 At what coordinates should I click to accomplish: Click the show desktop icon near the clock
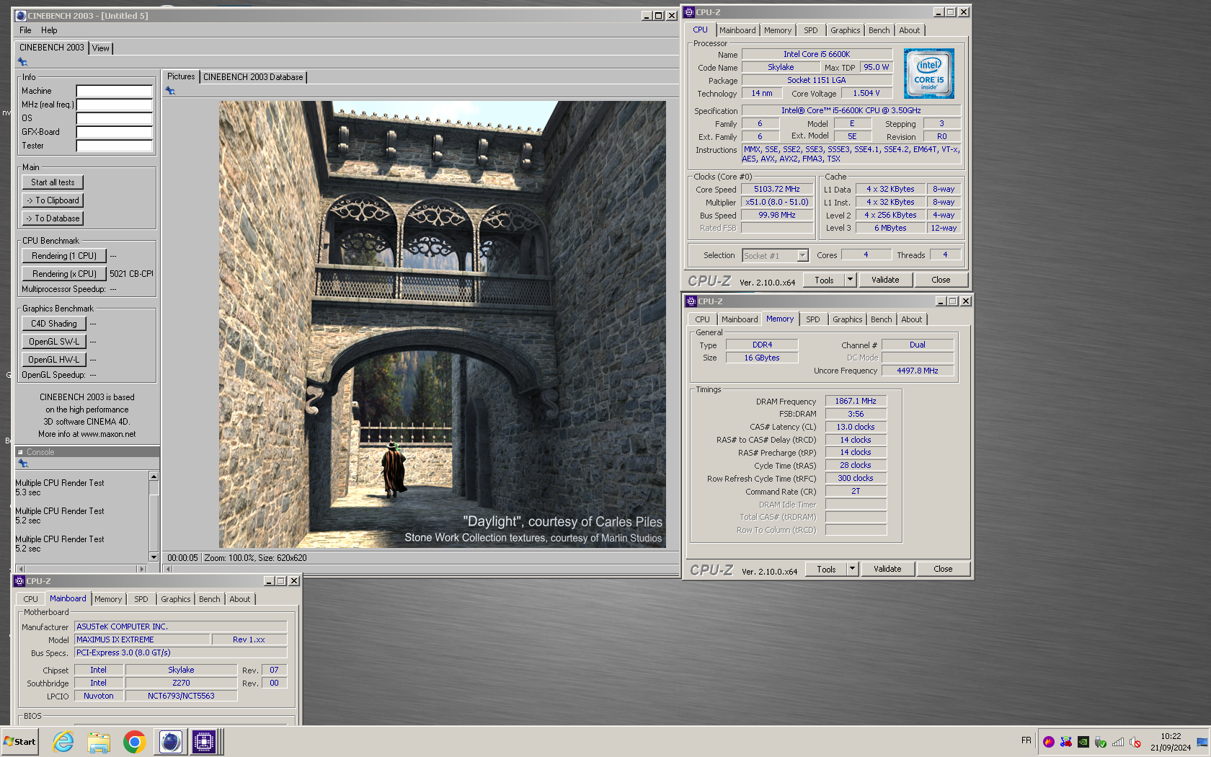click(x=1202, y=742)
